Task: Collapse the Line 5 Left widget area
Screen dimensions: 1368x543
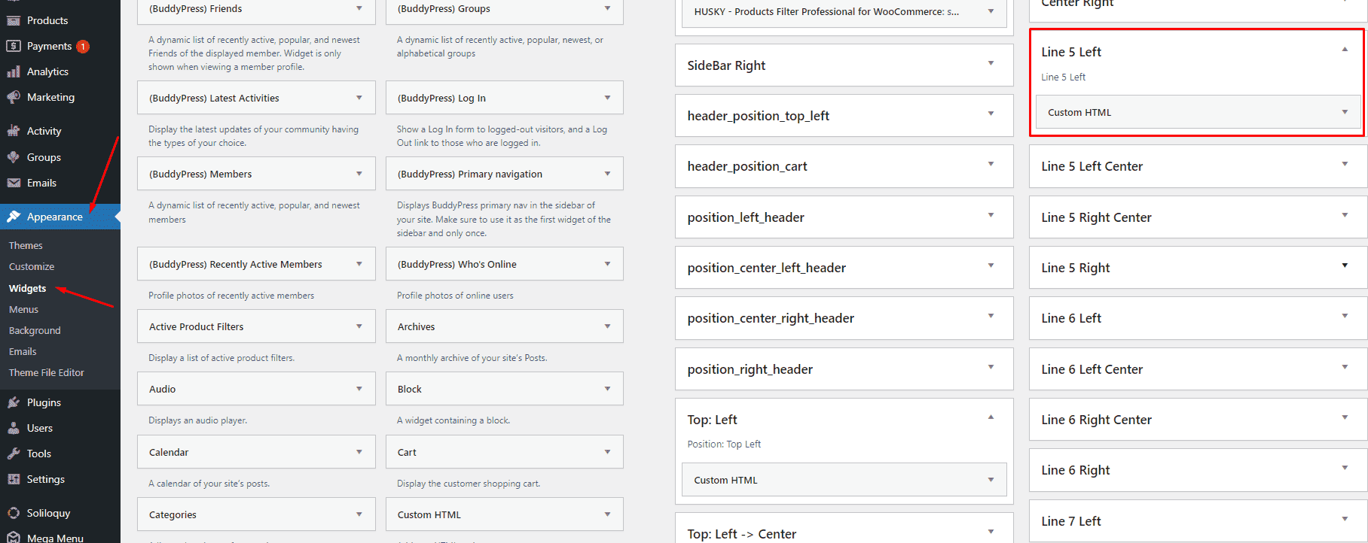Action: 1345,50
